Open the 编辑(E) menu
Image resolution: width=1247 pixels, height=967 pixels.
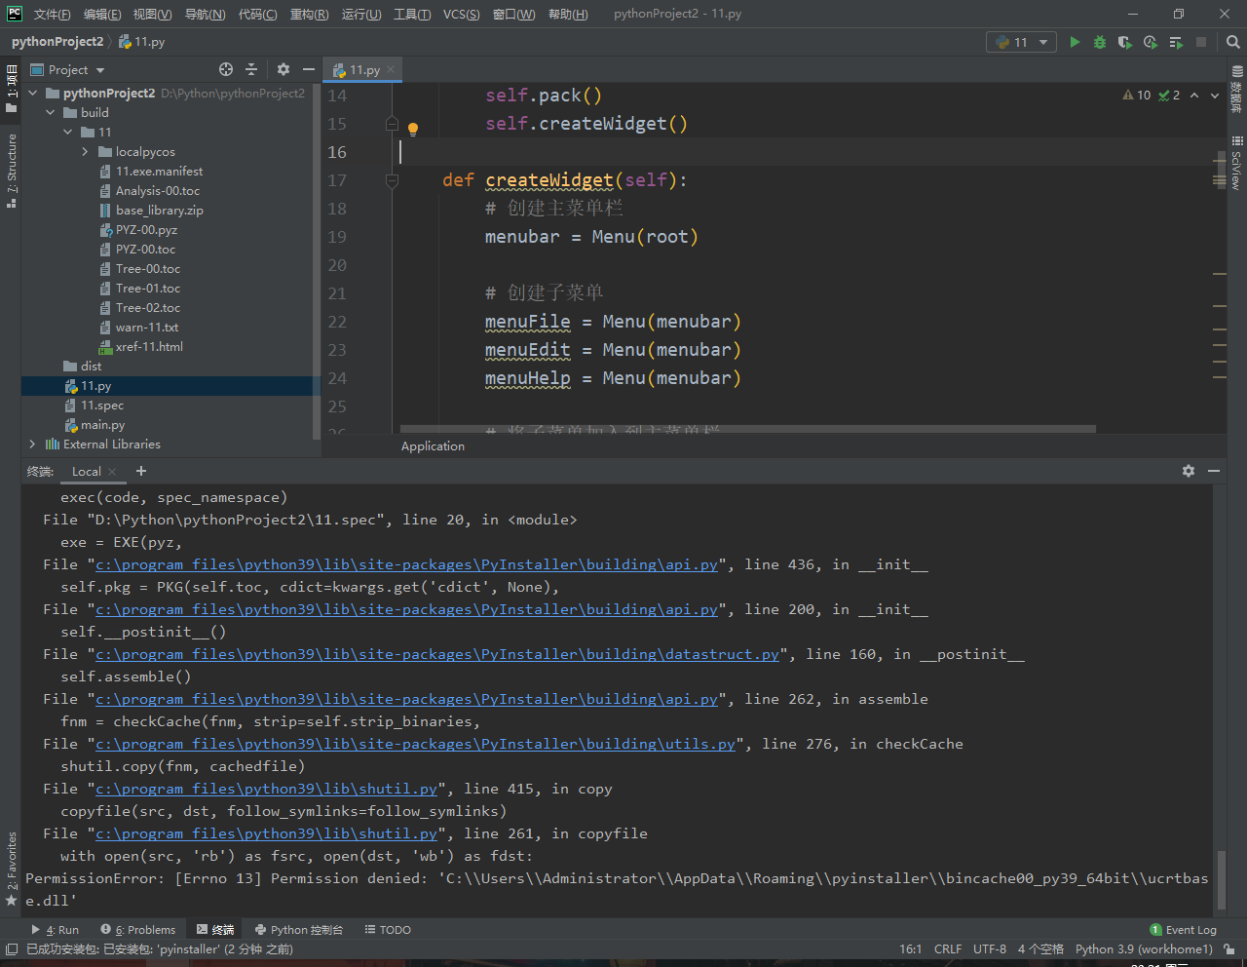102,14
